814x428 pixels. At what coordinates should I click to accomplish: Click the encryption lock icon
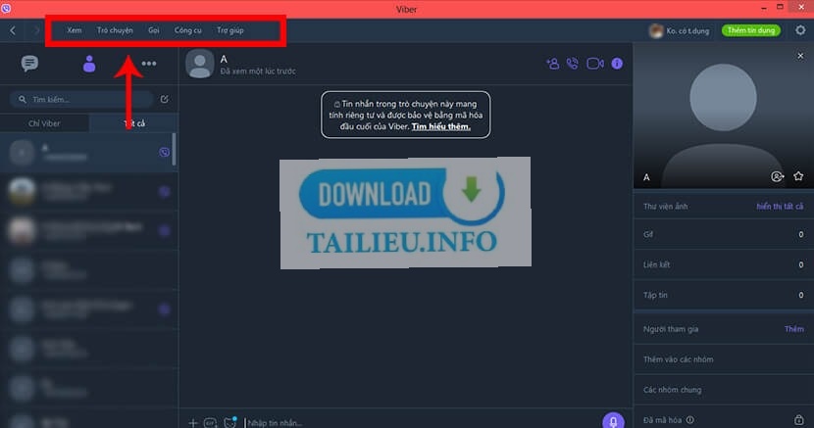point(799,420)
